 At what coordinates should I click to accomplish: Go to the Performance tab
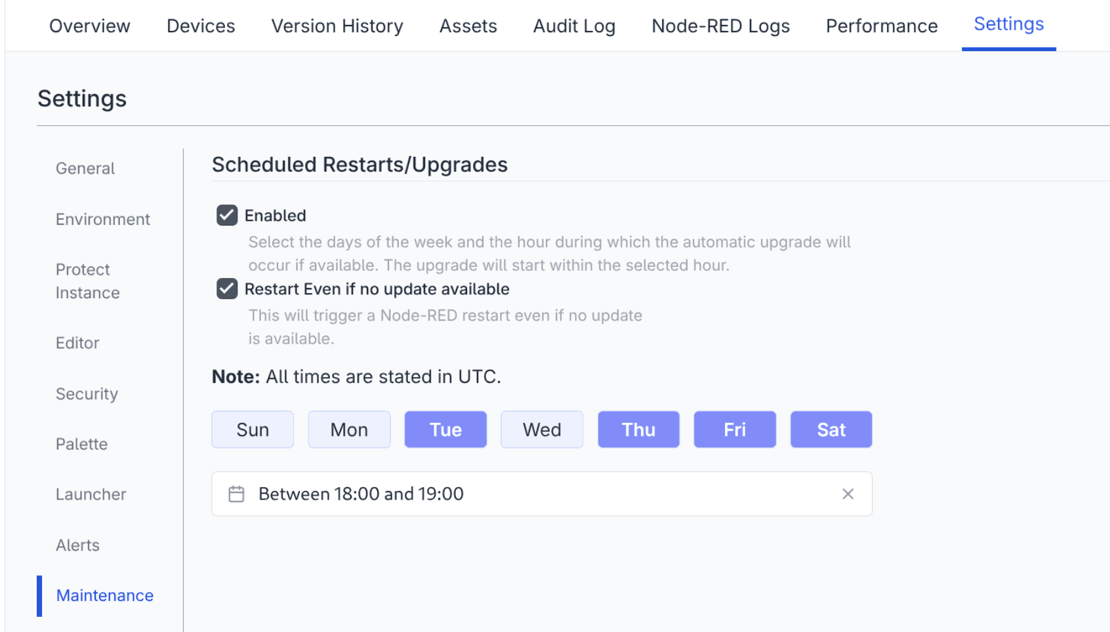click(881, 26)
